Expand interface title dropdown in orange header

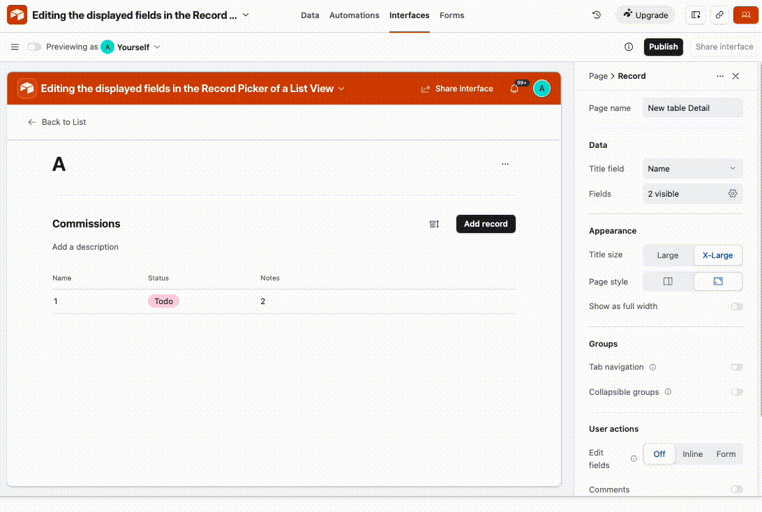342,89
